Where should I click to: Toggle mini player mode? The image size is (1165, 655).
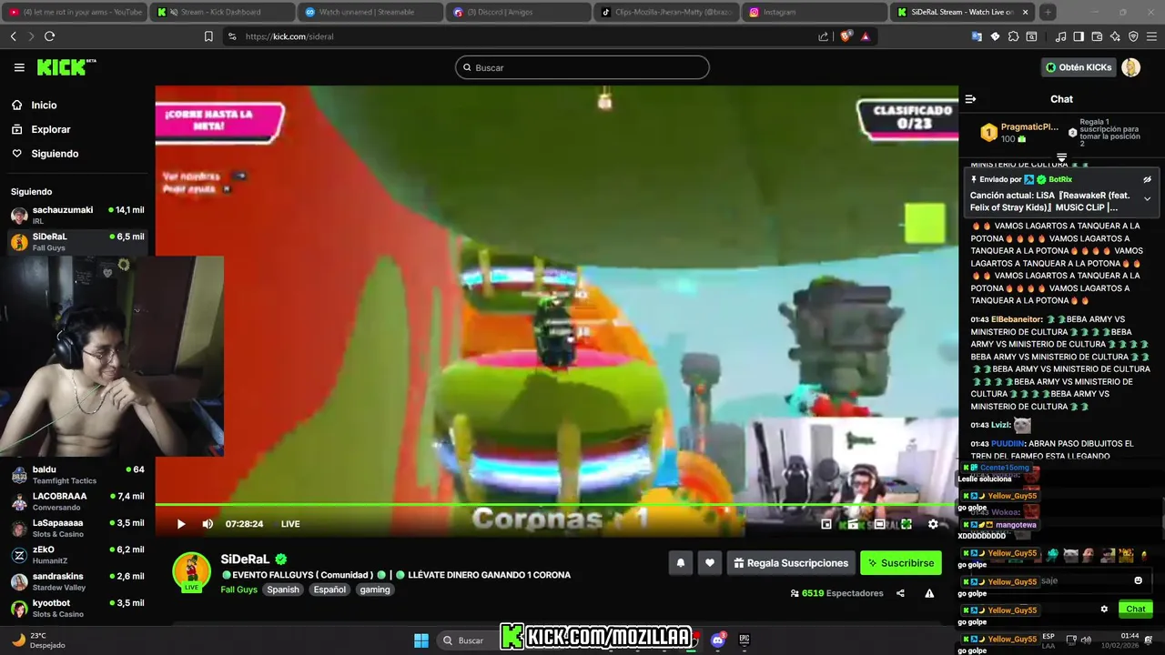826,524
